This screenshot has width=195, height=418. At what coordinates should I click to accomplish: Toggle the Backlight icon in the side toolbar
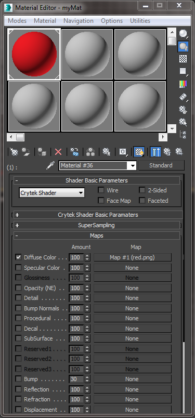click(183, 46)
